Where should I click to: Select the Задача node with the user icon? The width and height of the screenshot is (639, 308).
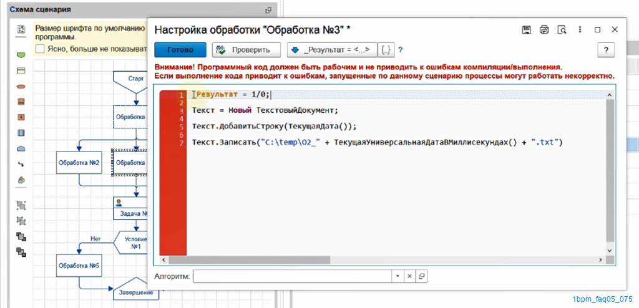click(x=130, y=209)
